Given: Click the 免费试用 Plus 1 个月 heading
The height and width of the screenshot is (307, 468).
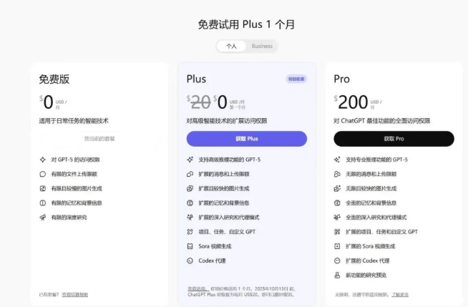Looking at the screenshot, I should pos(247,24).
